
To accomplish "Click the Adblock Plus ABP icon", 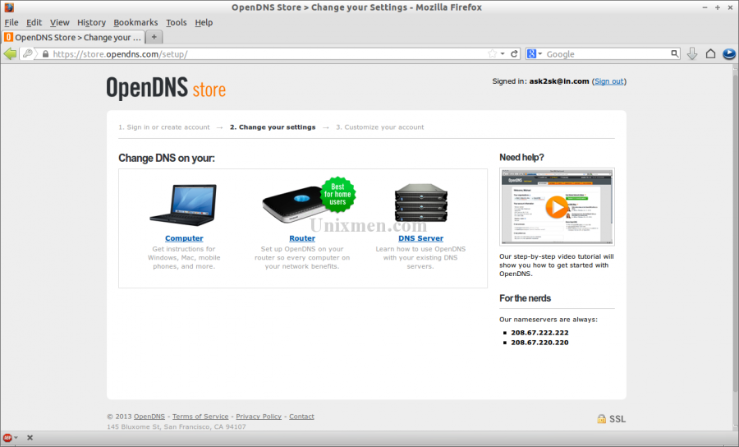I will click(7, 438).
